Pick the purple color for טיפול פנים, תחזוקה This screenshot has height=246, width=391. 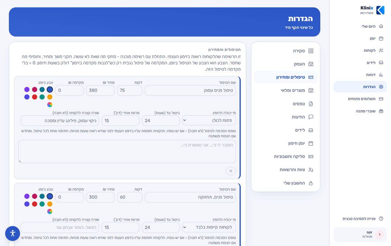[27, 196]
